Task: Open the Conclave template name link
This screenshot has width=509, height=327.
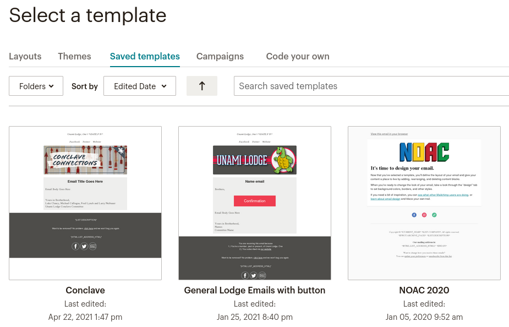Action: click(85, 290)
